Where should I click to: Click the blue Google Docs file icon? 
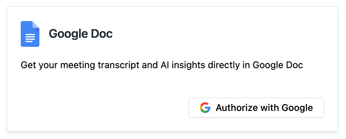pos(30,34)
